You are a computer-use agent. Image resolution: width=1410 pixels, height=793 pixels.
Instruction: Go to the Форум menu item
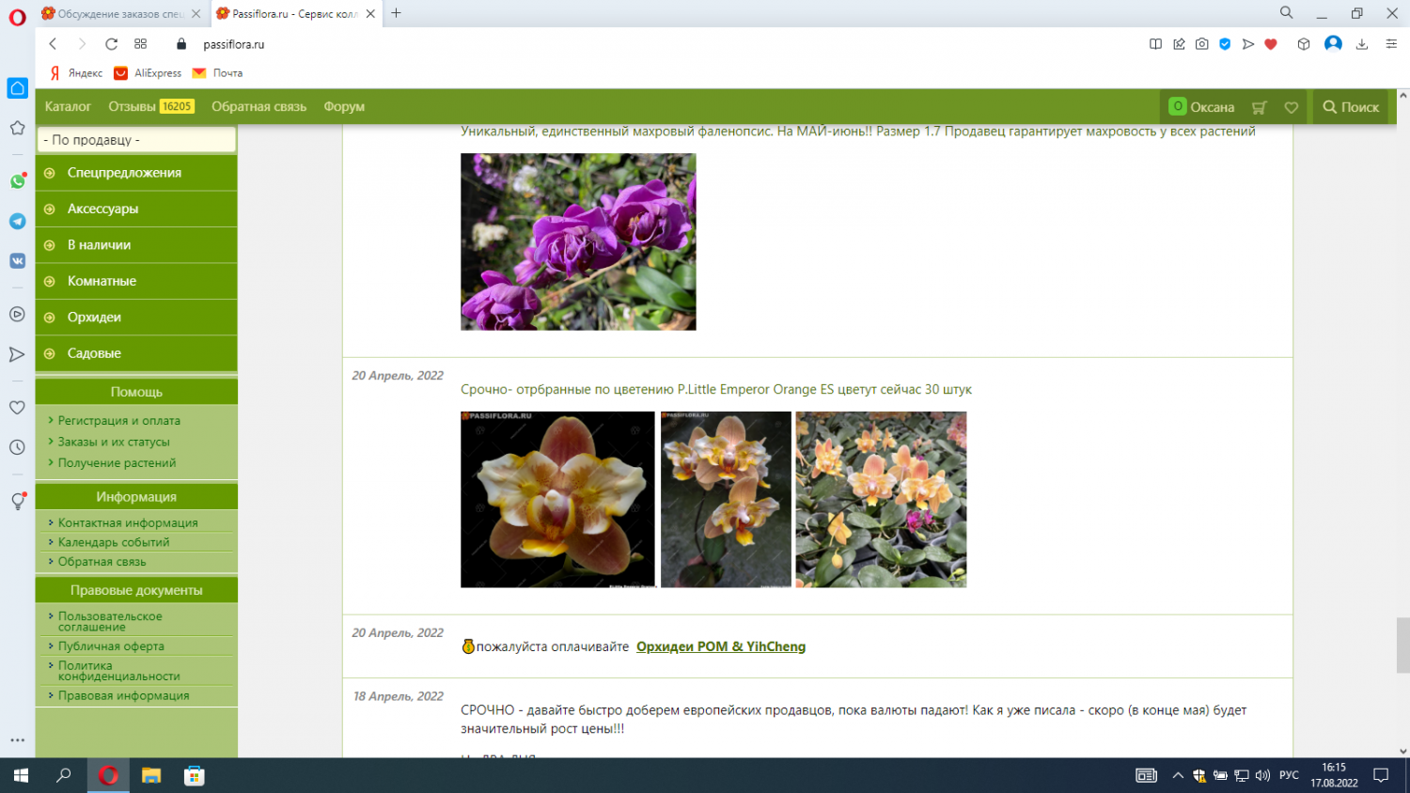(x=344, y=107)
